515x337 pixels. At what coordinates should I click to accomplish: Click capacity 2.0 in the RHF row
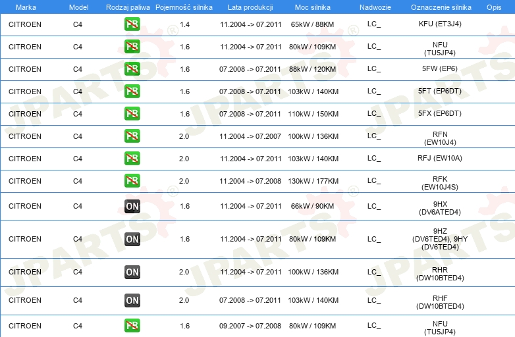click(x=184, y=300)
